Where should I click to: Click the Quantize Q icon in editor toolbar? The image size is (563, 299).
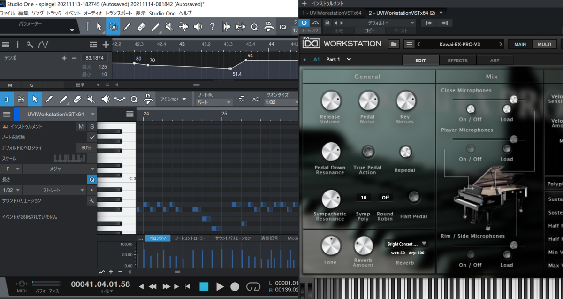tap(134, 99)
